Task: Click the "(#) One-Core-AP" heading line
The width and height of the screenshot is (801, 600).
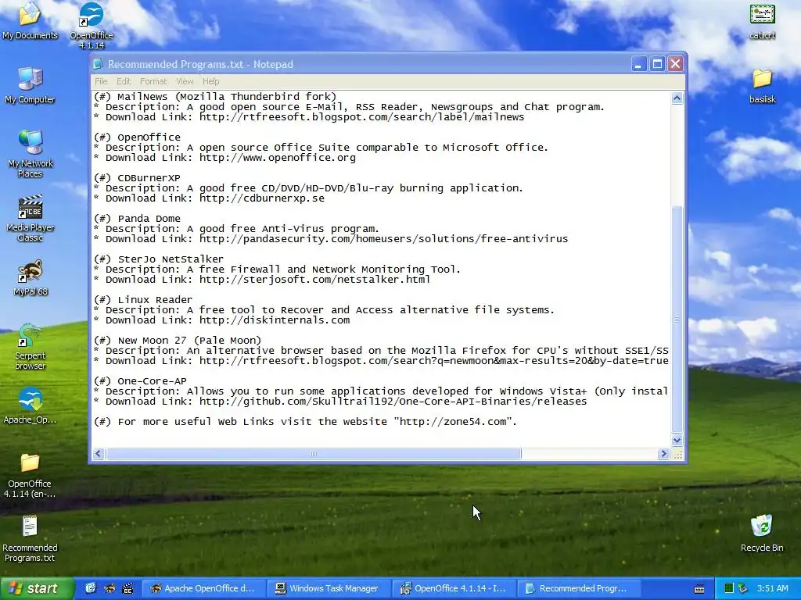Action: point(141,381)
